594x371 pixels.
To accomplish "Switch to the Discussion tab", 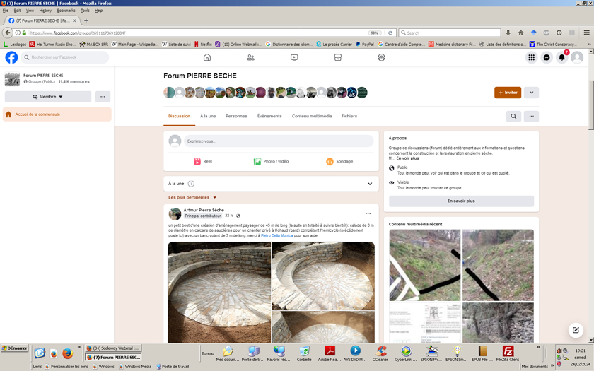I will [179, 116].
